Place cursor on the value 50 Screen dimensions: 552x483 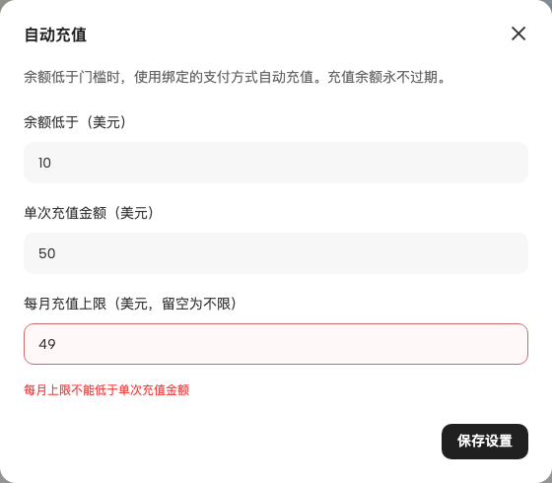pyautogui.click(x=47, y=253)
